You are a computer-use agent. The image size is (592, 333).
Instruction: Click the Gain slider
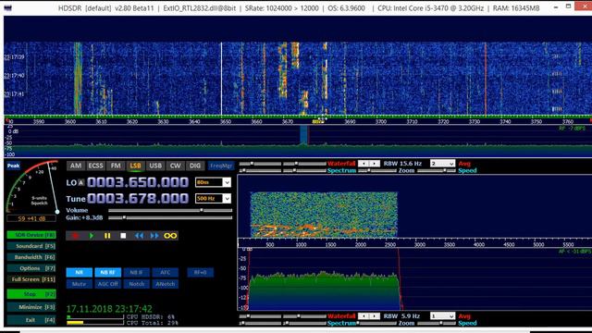[170, 217]
